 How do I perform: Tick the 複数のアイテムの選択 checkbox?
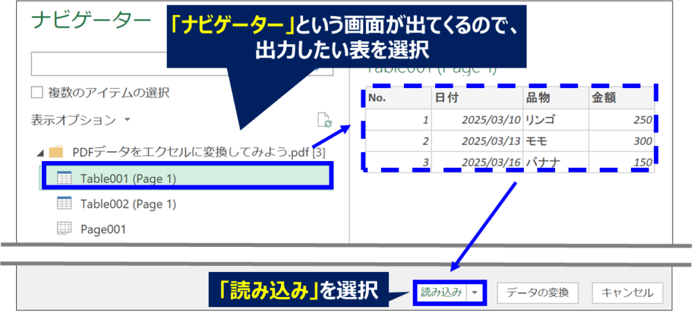pyautogui.click(x=37, y=93)
